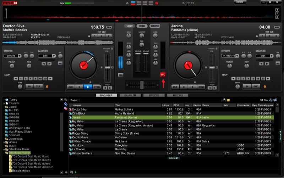Image resolution: width=284 pixels, height=178 pixels.
Task: Click the right deck SYNC button
Action: 201,87
